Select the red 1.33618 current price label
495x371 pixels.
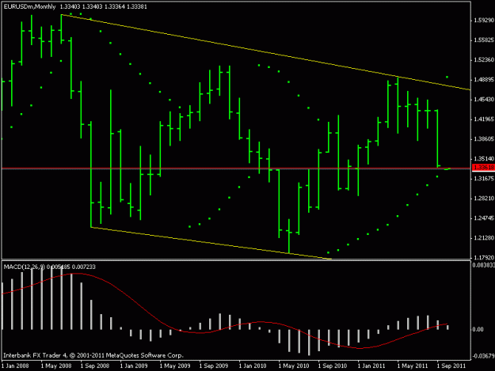[483, 168]
